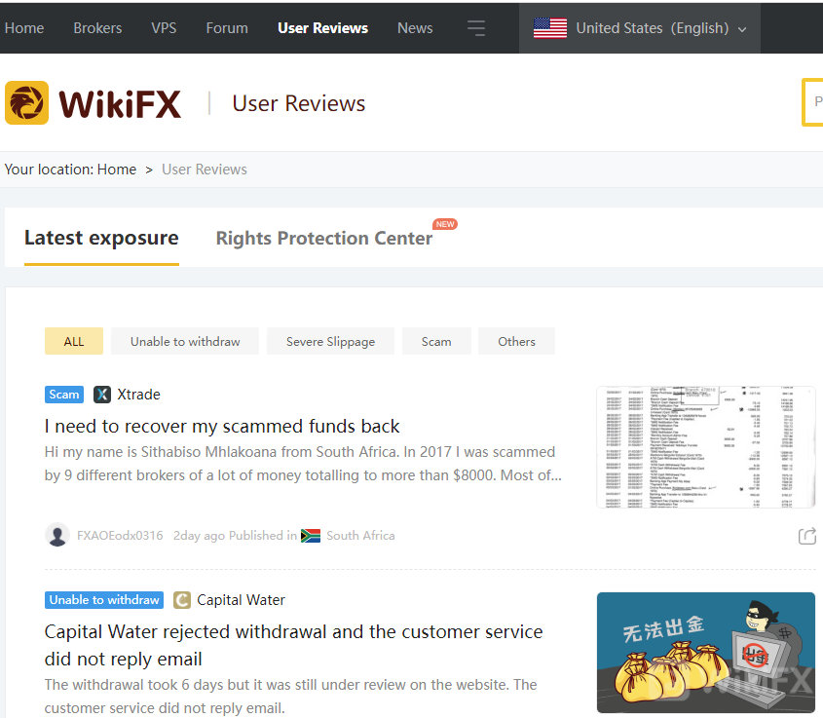Select the Latest exposure tab

click(101, 238)
